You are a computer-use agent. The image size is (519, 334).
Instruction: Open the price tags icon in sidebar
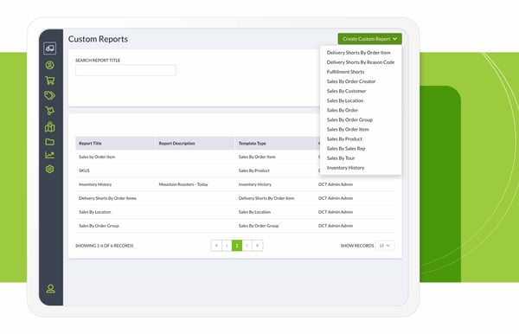pos(49,95)
